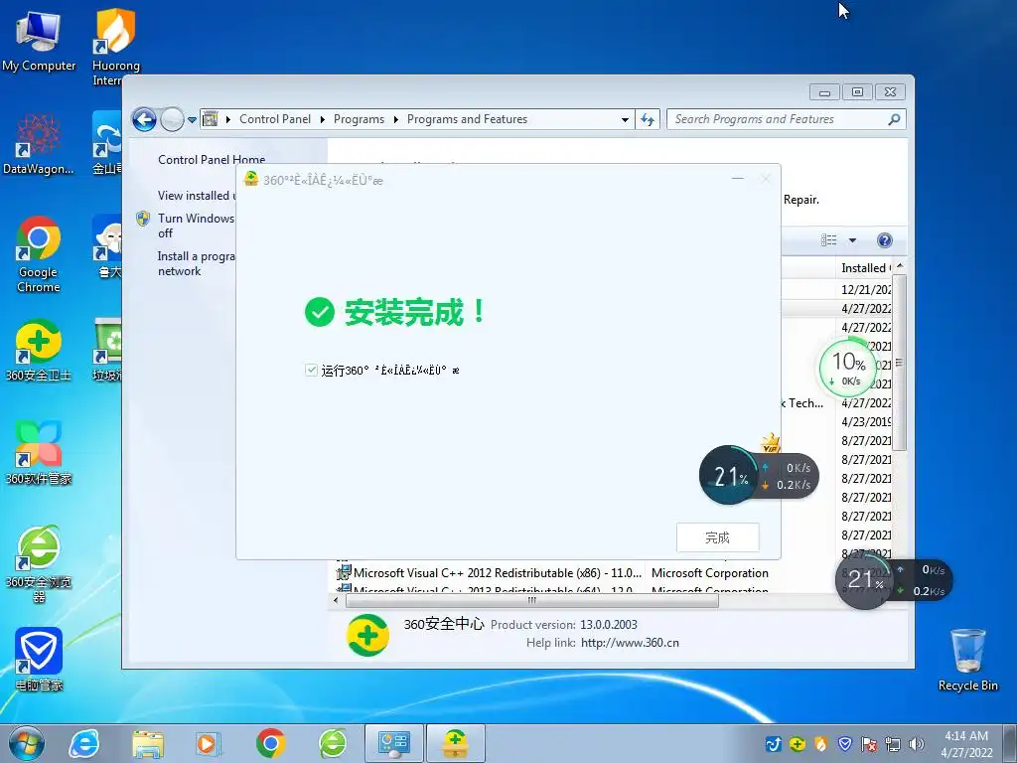Click the network tray icon
This screenshot has height=763, width=1017.
pos(893,744)
